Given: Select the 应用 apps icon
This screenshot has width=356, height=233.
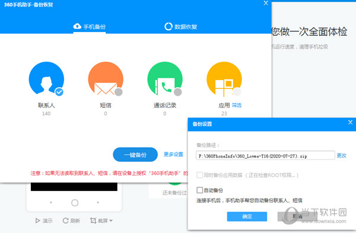Looking at the screenshot, I should [x=224, y=79].
